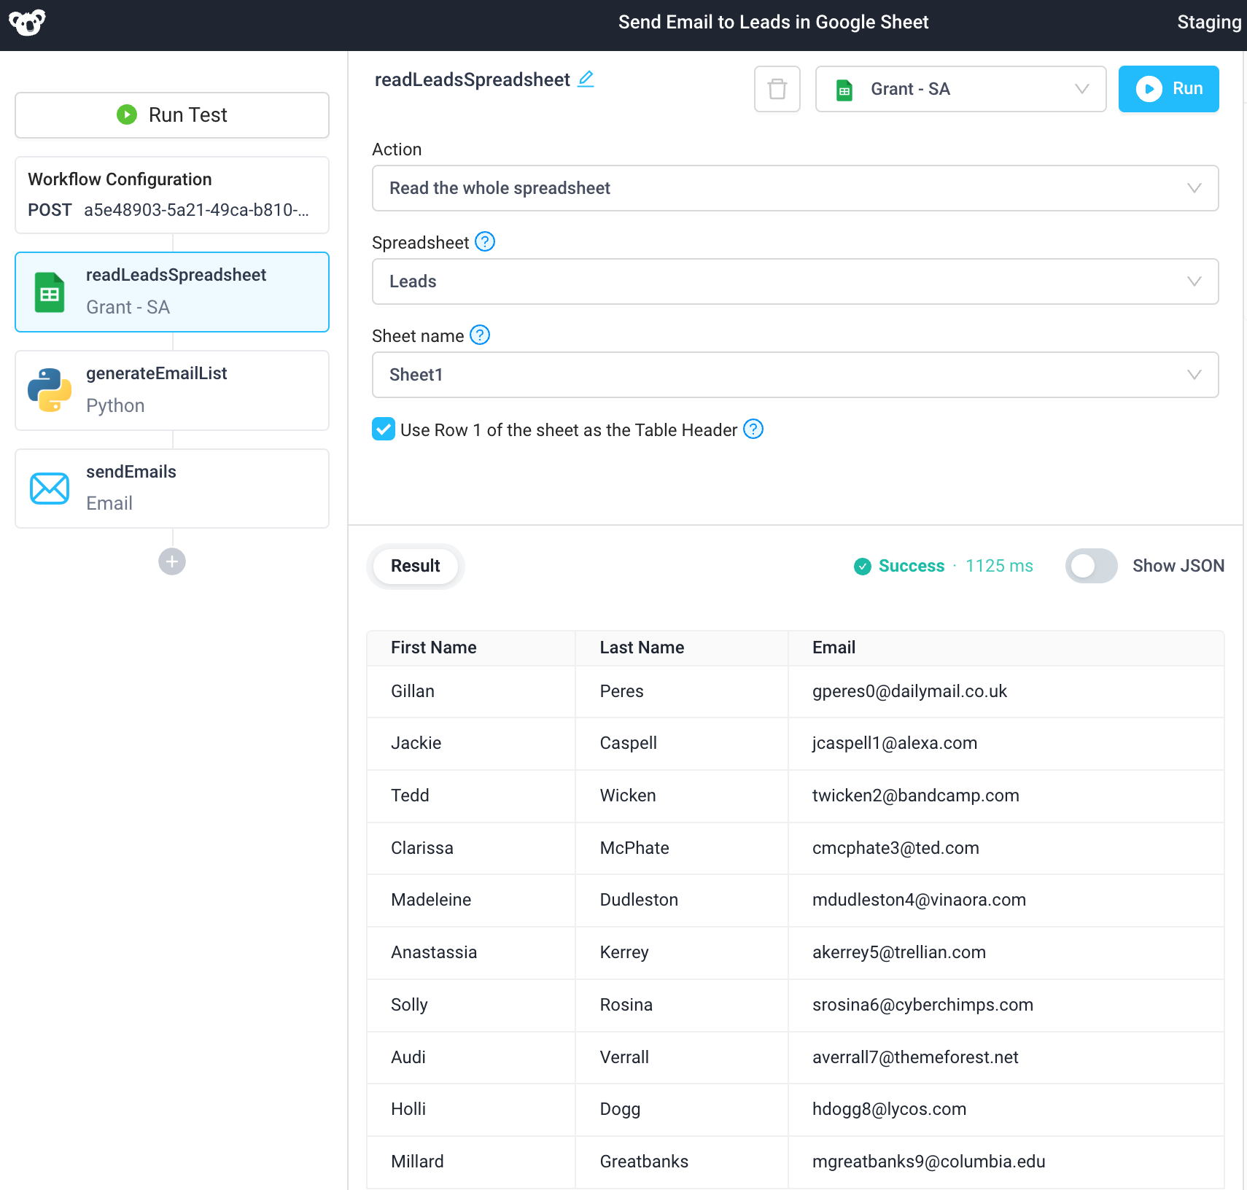Open the Staging environment menu
This screenshot has width=1247, height=1190.
(x=1208, y=22)
